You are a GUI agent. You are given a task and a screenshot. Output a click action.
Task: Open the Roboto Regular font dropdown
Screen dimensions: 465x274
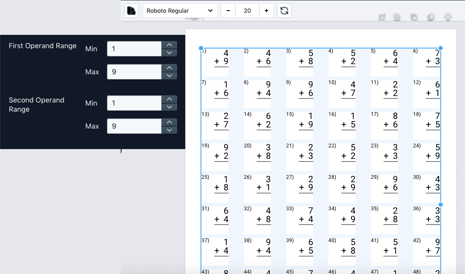tap(180, 11)
